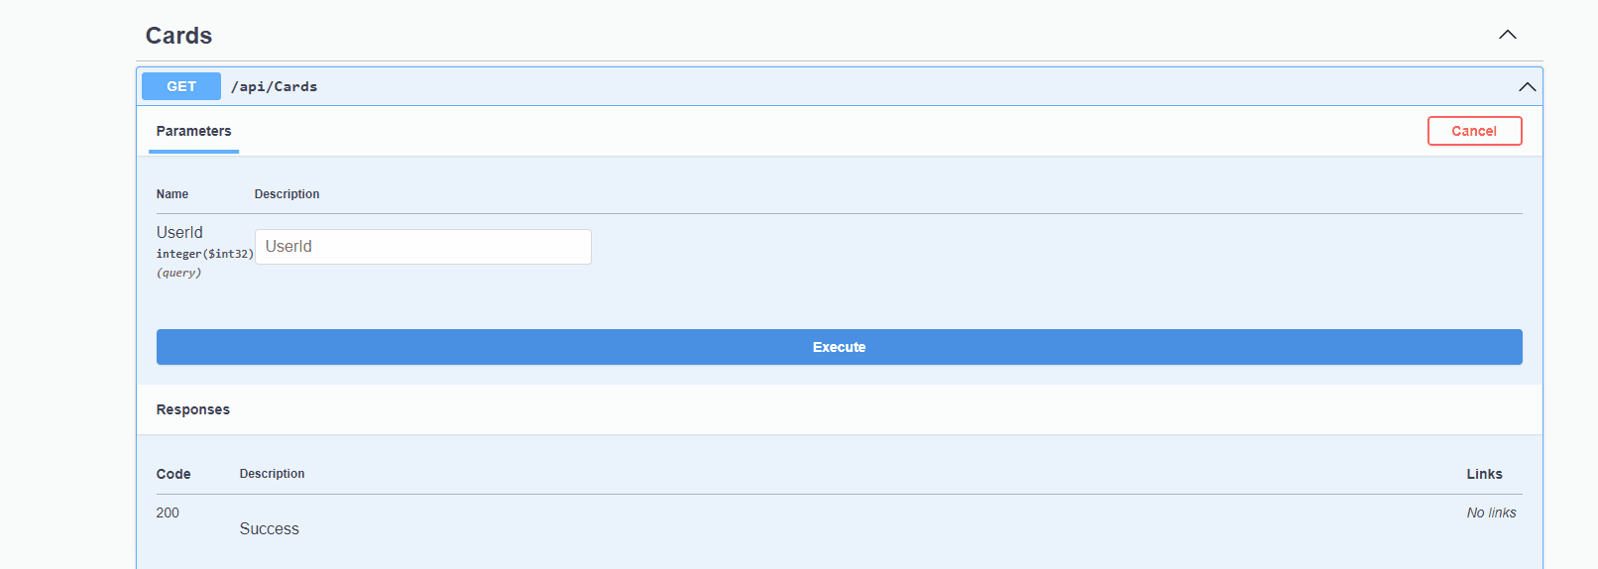
Task: Click the UserId parameter name label
Action: [179, 232]
